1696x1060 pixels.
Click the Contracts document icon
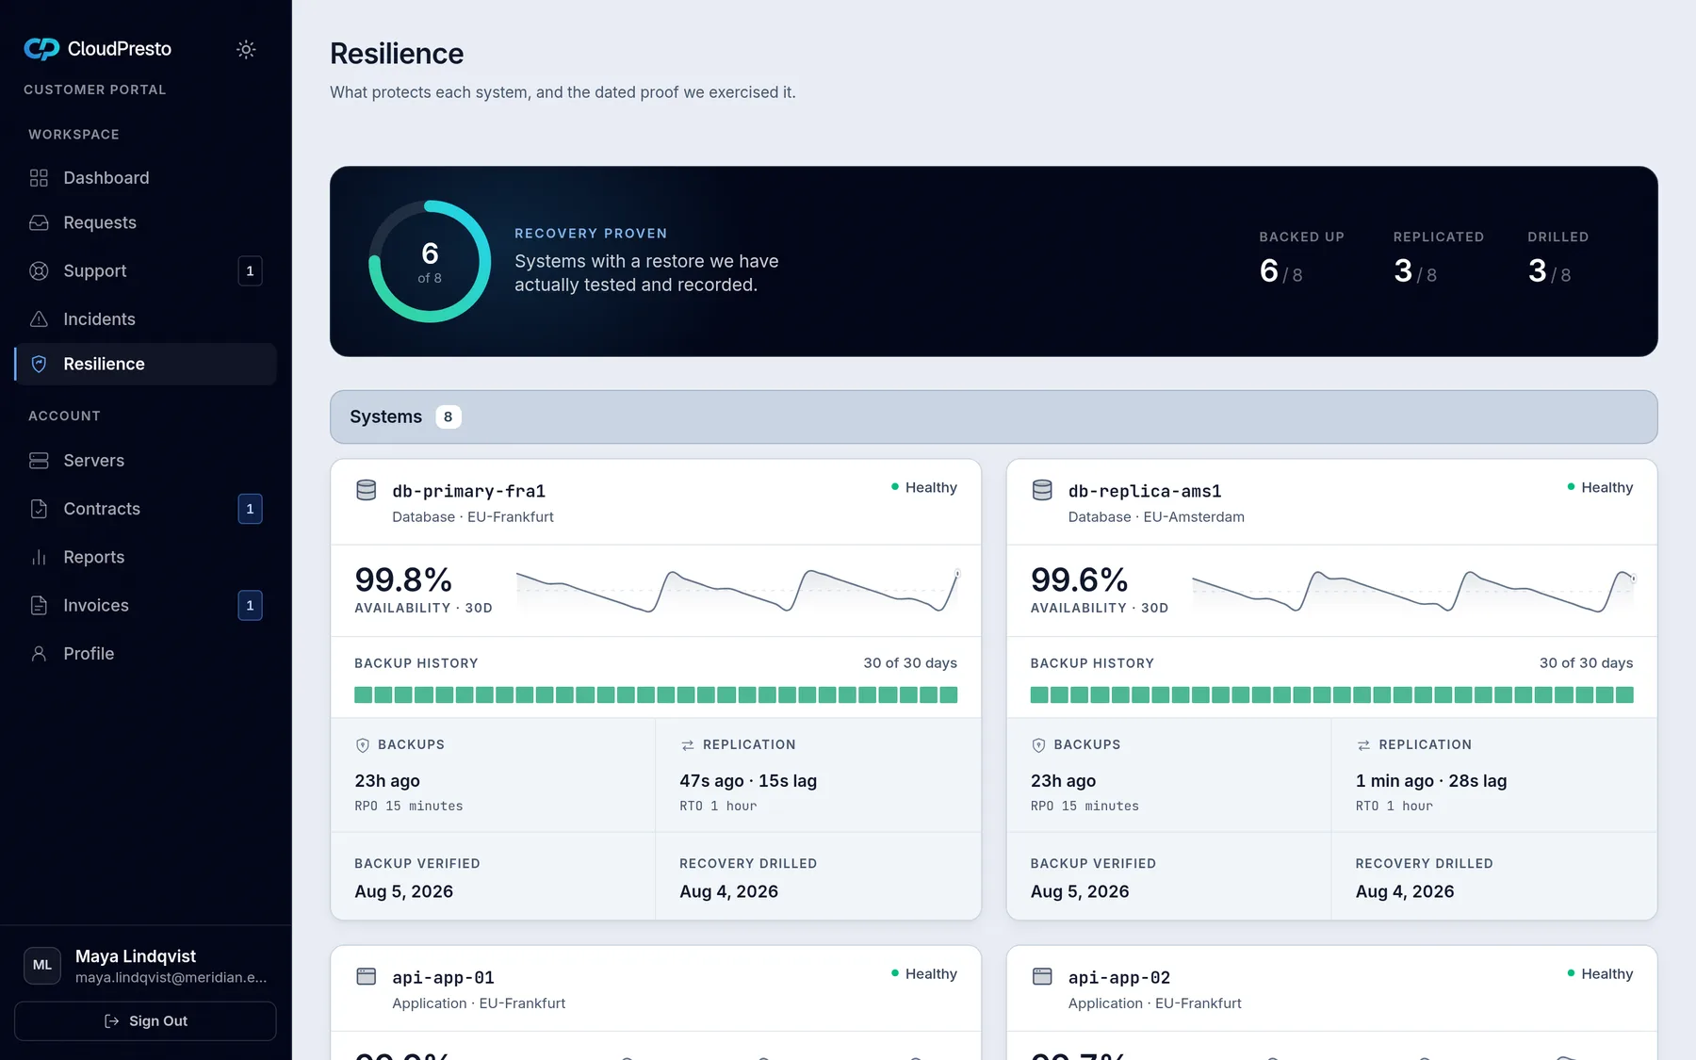click(39, 509)
